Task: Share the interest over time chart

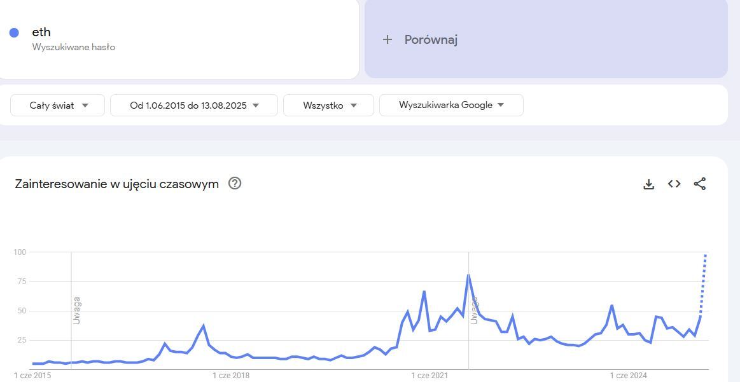Action: tap(699, 184)
